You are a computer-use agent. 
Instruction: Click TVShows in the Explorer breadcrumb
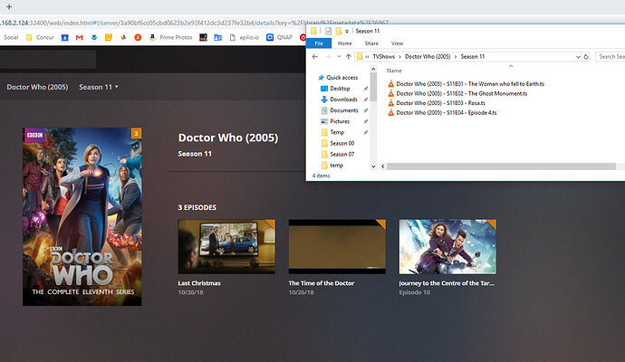pyautogui.click(x=383, y=56)
